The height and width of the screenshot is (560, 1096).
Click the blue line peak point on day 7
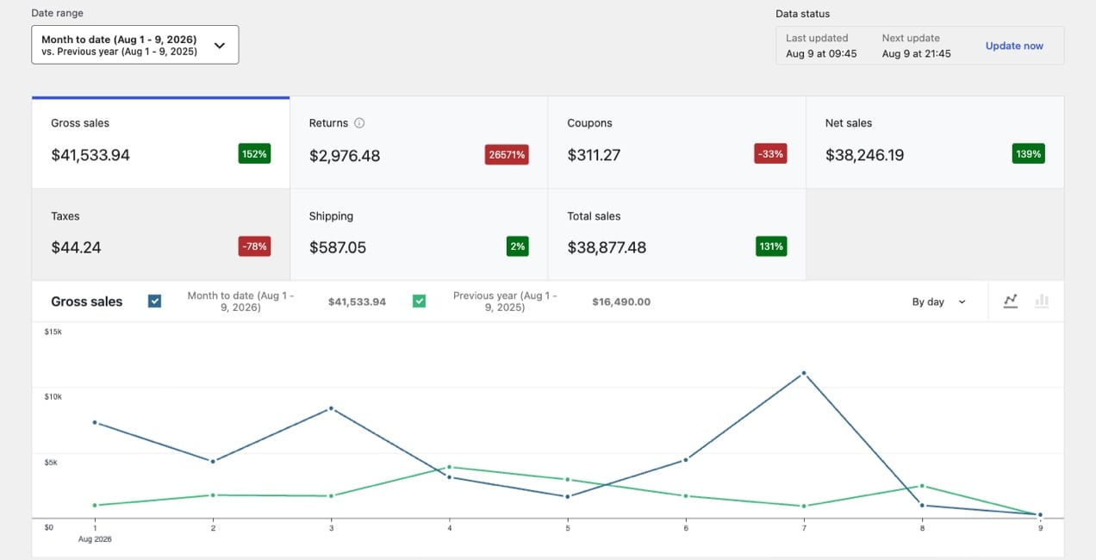click(804, 373)
